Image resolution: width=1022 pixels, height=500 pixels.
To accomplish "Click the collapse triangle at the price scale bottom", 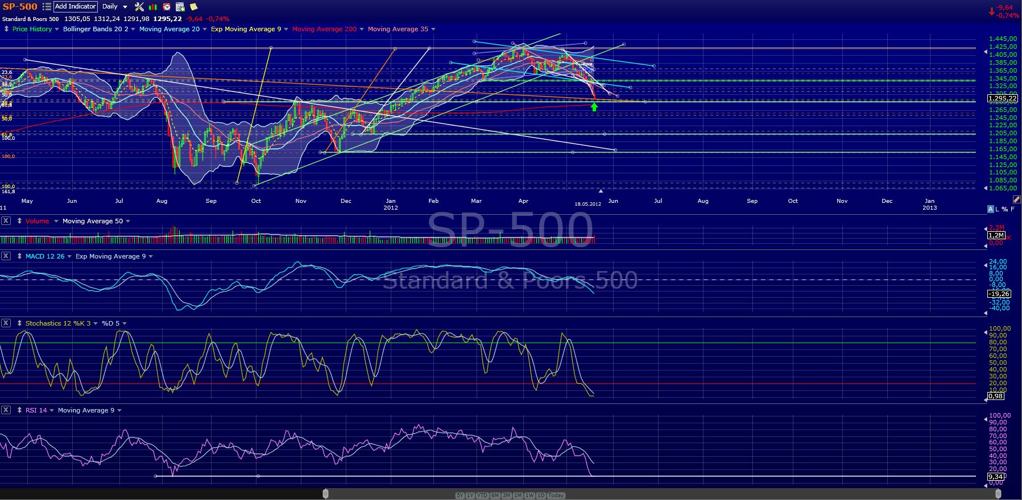I will point(986,188).
